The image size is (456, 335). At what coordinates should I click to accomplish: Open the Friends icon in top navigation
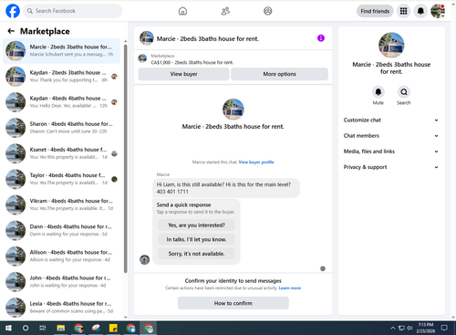click(x=225, y=11)
